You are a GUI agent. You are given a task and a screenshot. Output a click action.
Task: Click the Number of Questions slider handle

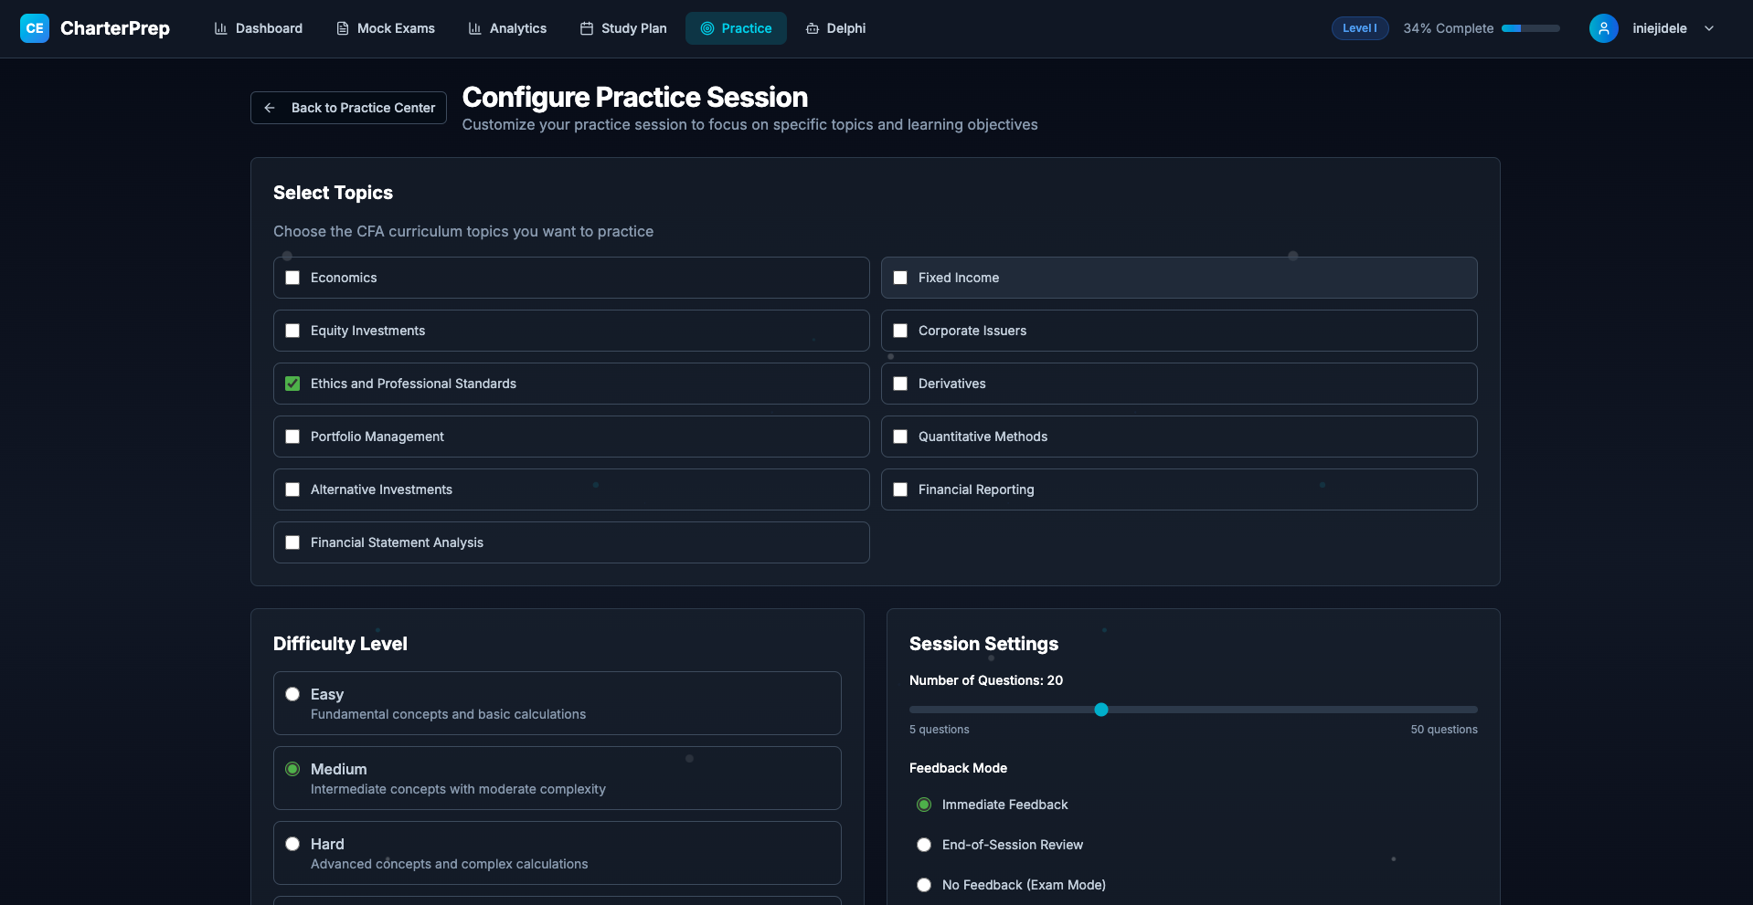1101,710
